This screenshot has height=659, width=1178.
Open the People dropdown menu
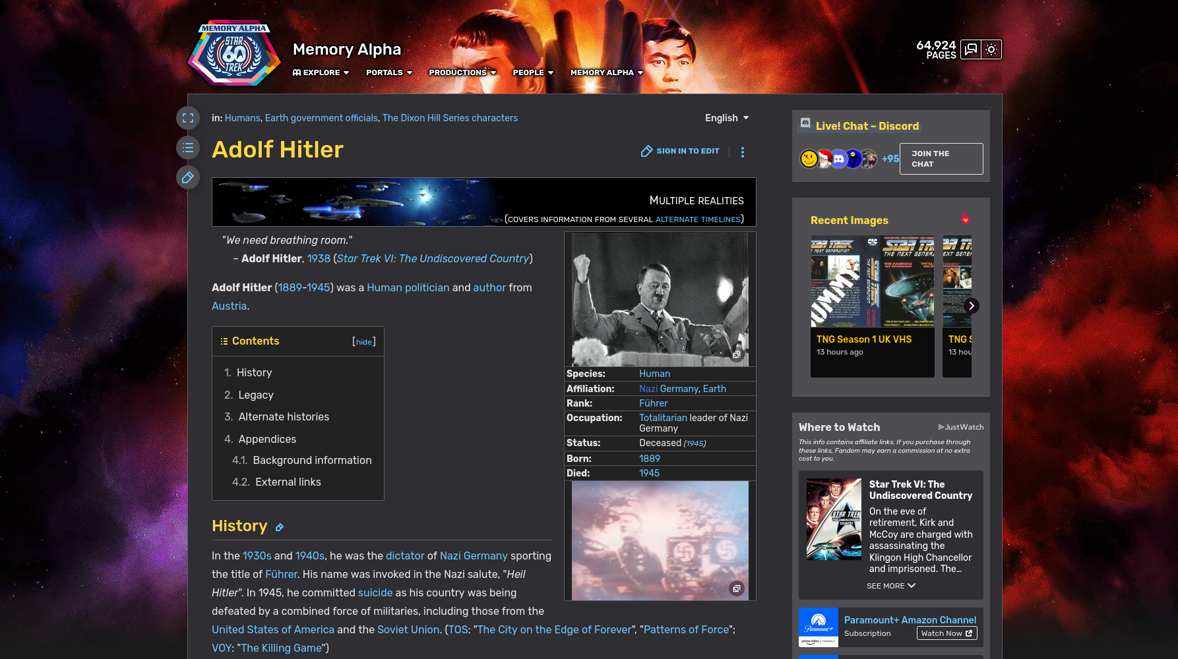pyautogui.click(x=533, y=72)
